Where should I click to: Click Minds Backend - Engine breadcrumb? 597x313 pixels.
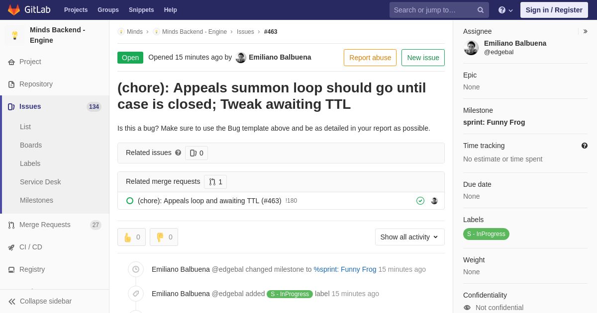pos(195,32)
